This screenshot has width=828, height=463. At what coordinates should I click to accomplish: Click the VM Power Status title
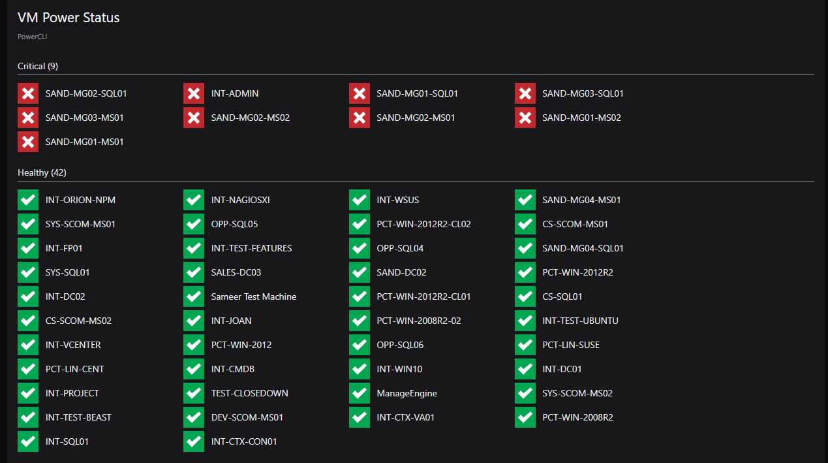point(69,18)
